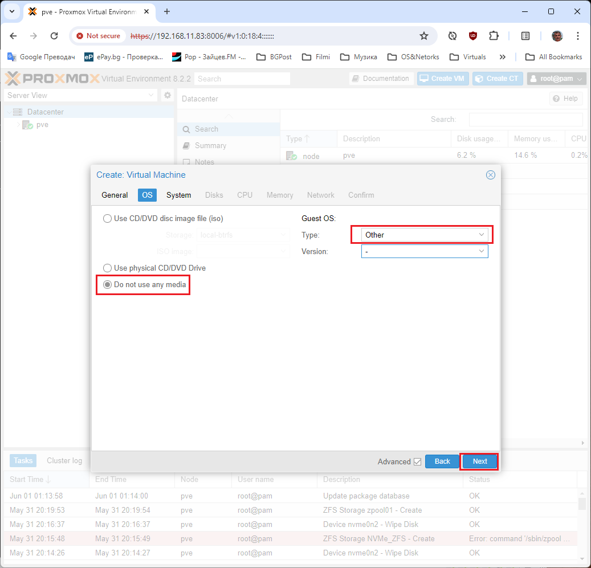Sort tasks by Start Time column
The height and width of the screenshot is (568, 591).
tap(46, 480)
